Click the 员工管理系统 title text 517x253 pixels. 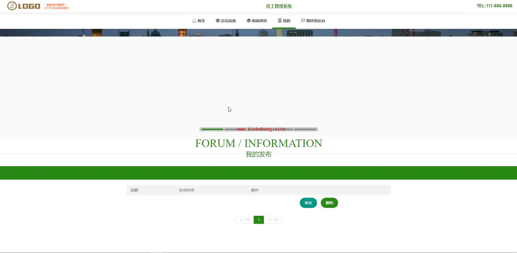click(x=279, y=6)
